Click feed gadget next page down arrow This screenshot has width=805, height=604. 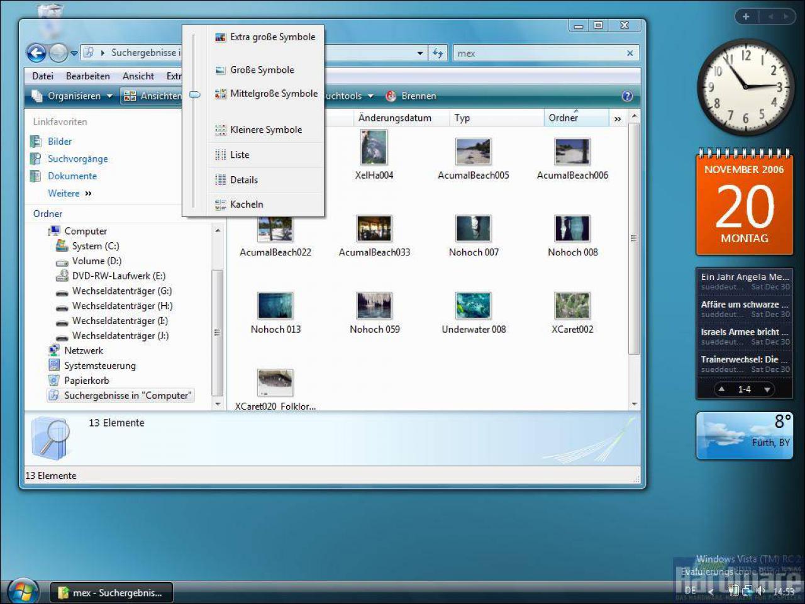pos(767,389)
